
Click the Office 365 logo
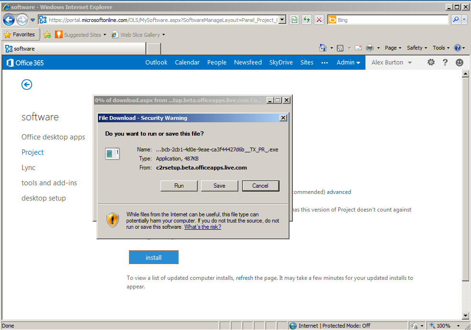25,63
